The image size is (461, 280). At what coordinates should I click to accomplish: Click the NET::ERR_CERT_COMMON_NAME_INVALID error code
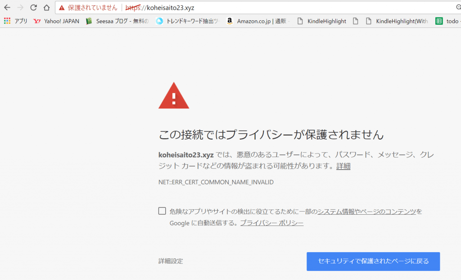216,182
